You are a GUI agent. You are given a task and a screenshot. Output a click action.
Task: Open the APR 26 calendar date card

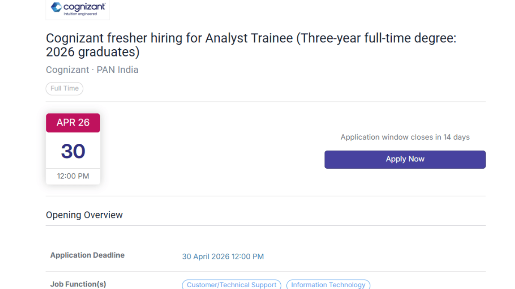tap(73, 149)
